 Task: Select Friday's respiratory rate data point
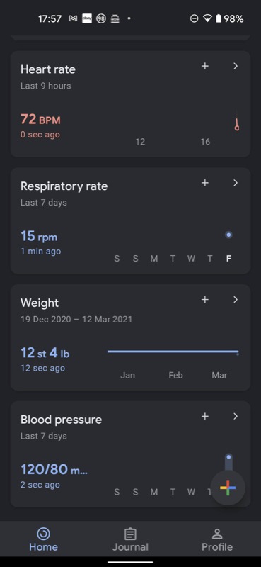[228, 235]
